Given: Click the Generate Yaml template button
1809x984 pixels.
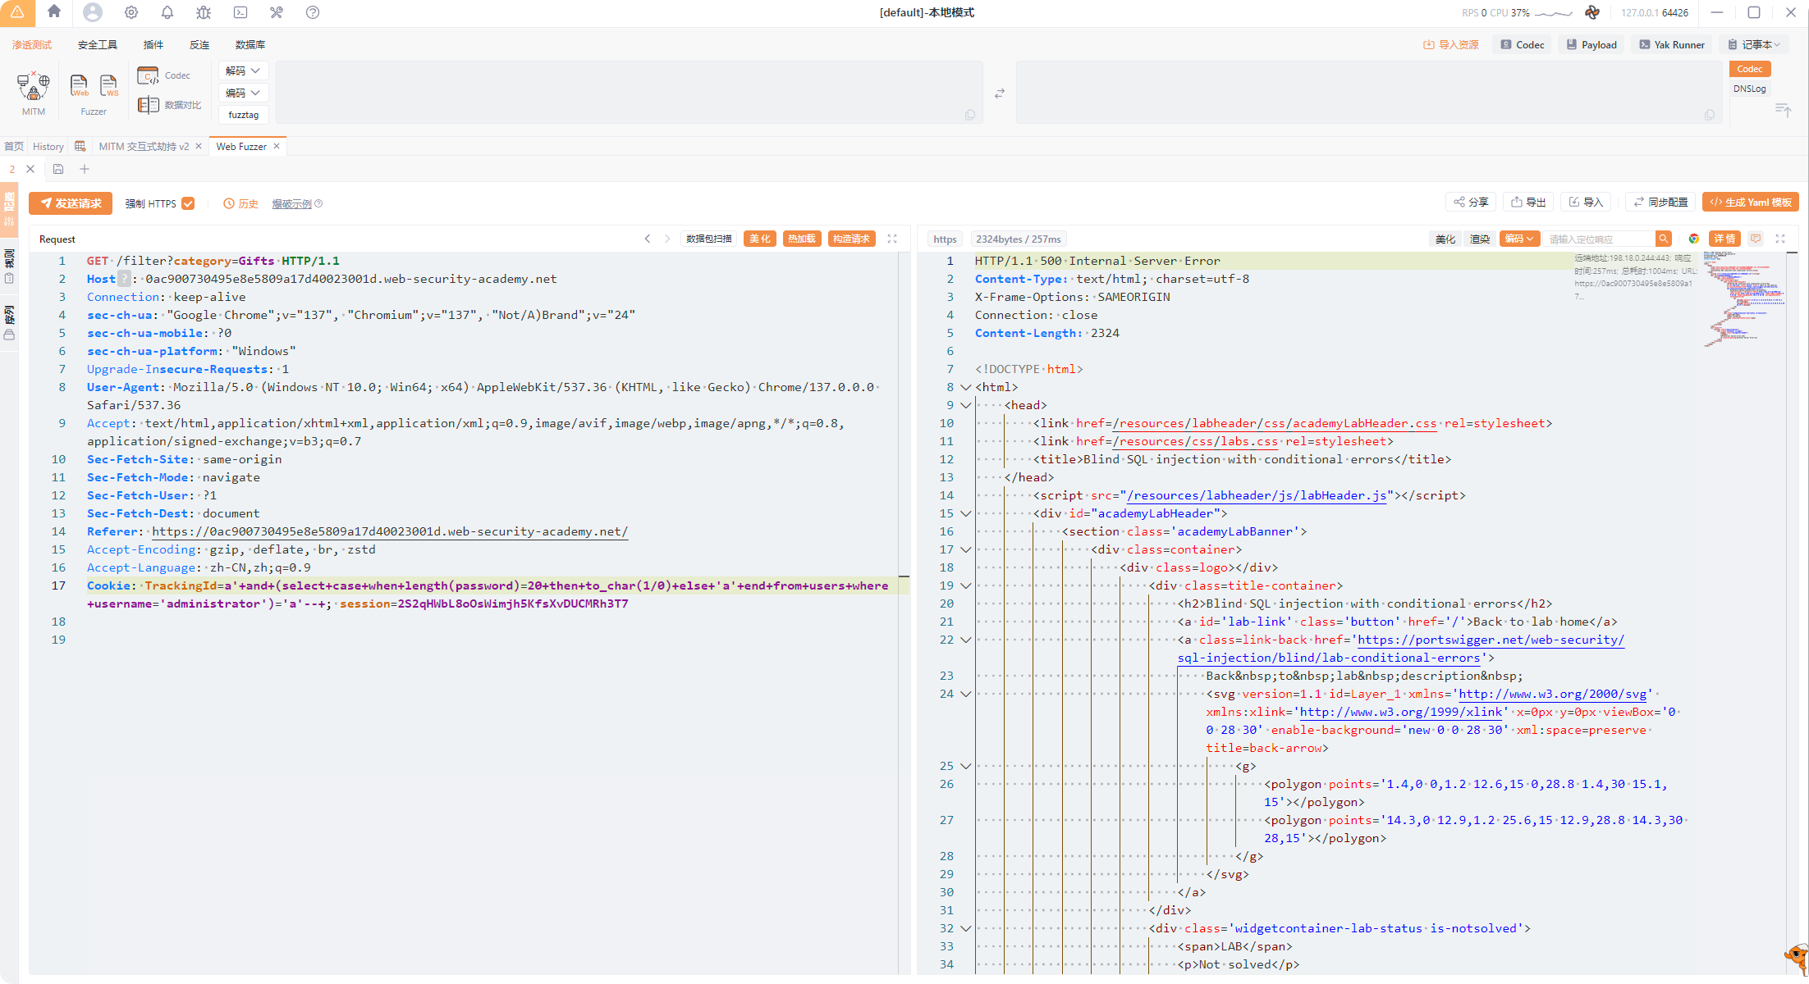Looking at the screenshot, I should click(x=1751, y=203).
